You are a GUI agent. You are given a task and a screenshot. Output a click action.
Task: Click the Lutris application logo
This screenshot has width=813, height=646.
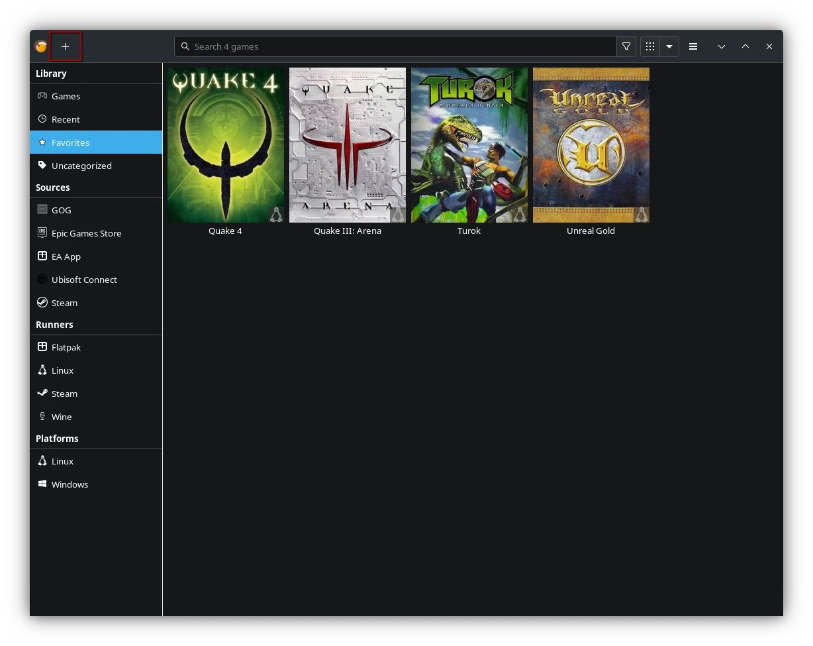click(x=40, y=46)
